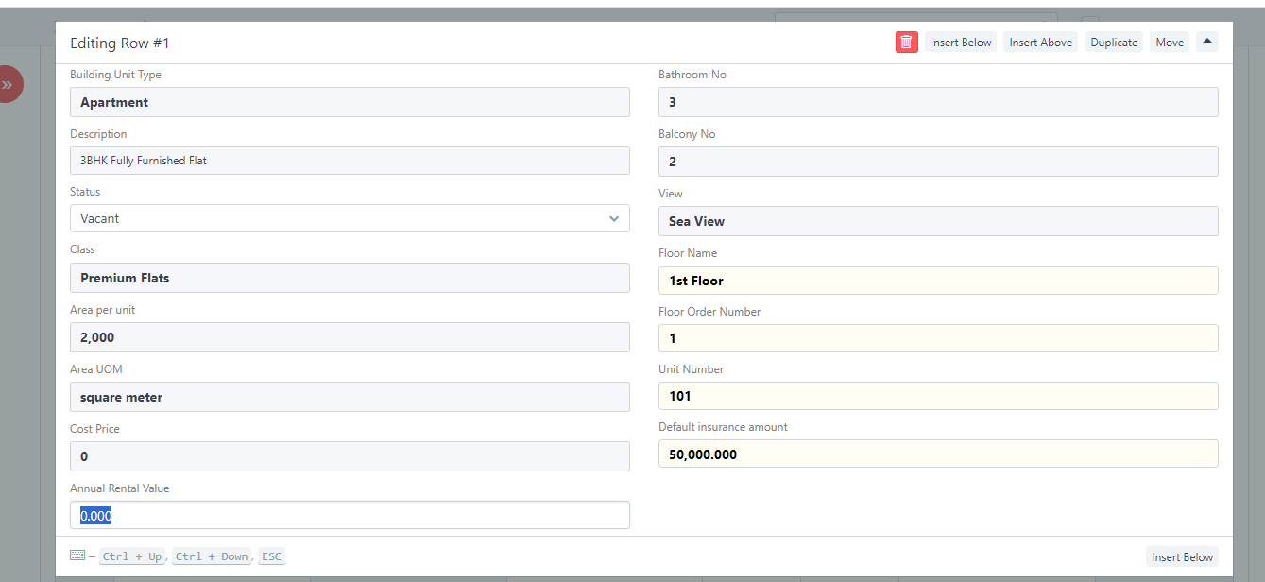Click the Move button

[1170, 42]
